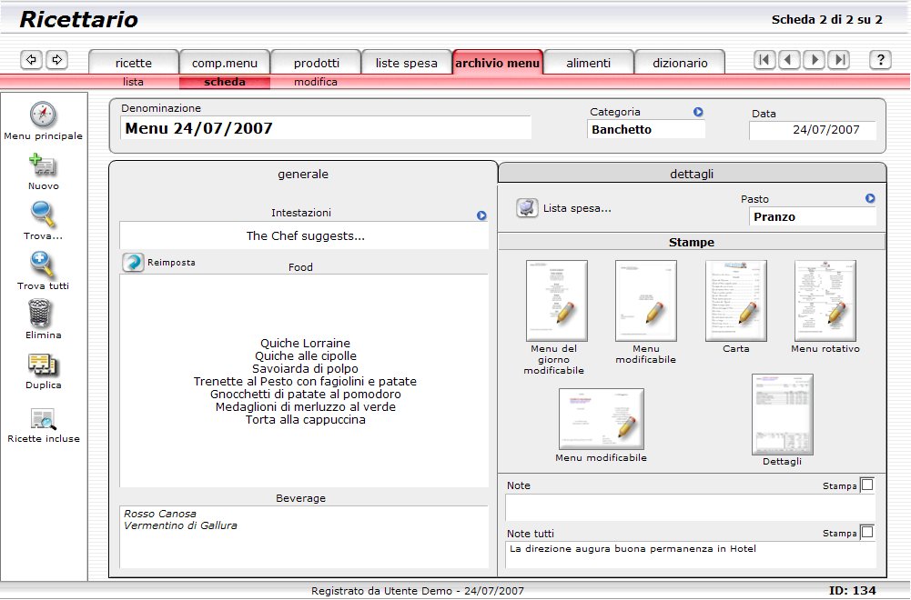Viewport: 911px width, 600px height.
Task: Jump to last record button
Action: pyautogui.click(x=839, y=59)
